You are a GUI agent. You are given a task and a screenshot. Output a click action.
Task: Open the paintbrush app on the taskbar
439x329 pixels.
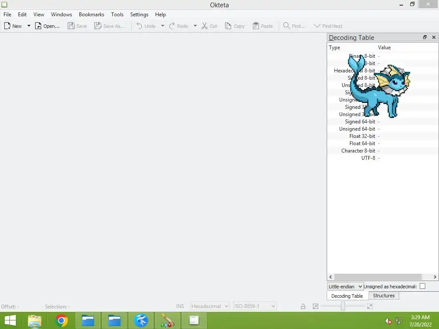coord(168,320)
